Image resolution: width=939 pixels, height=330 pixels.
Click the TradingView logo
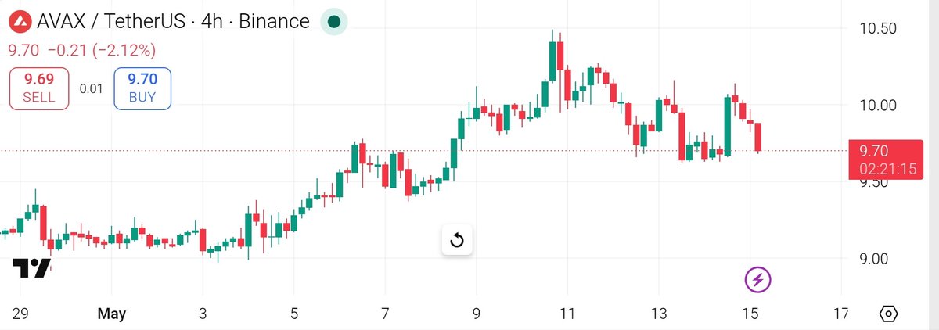[31, 267]
